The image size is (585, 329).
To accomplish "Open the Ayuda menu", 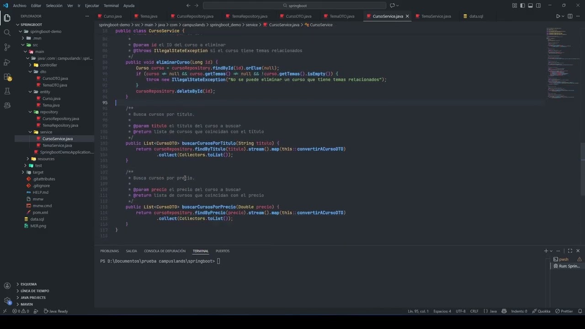I will 129,5.
